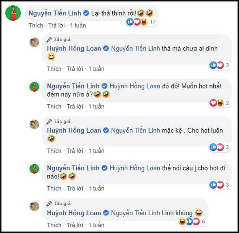The width and height of the screenshot is (239, 233).
Task: Click Nguyễn Tiến Linh's avatar on "thế nói câu j" reply
Action: [34, 169]
